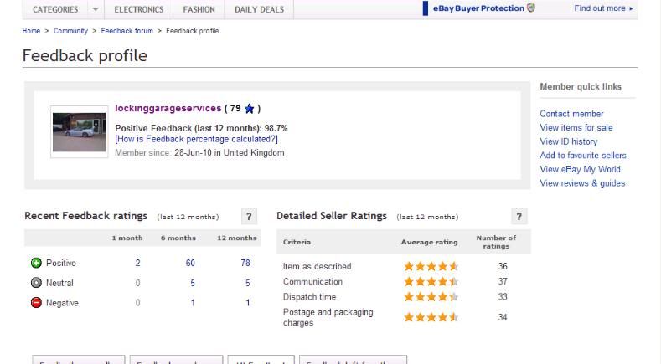Screen dimensions: 661x364
Task: Open the lockinggarageservices username link
Action: pos(168,108)
